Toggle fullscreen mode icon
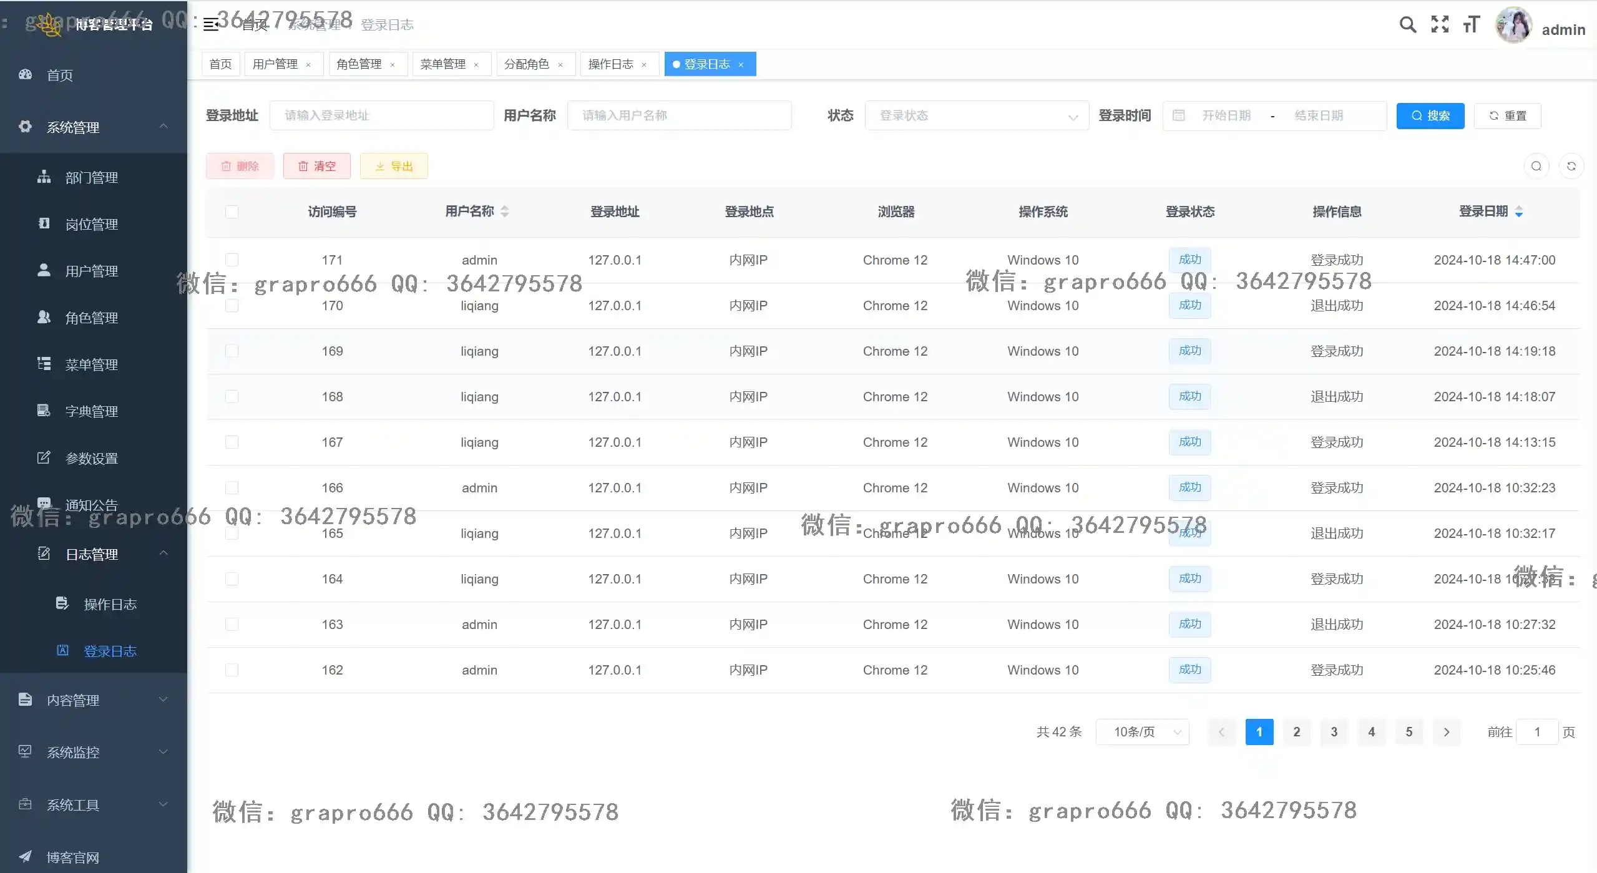This screenshot has height=873, width=1597. [1440, 25]
